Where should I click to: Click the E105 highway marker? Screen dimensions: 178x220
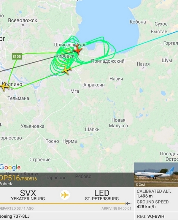click(x=17, y=56)
